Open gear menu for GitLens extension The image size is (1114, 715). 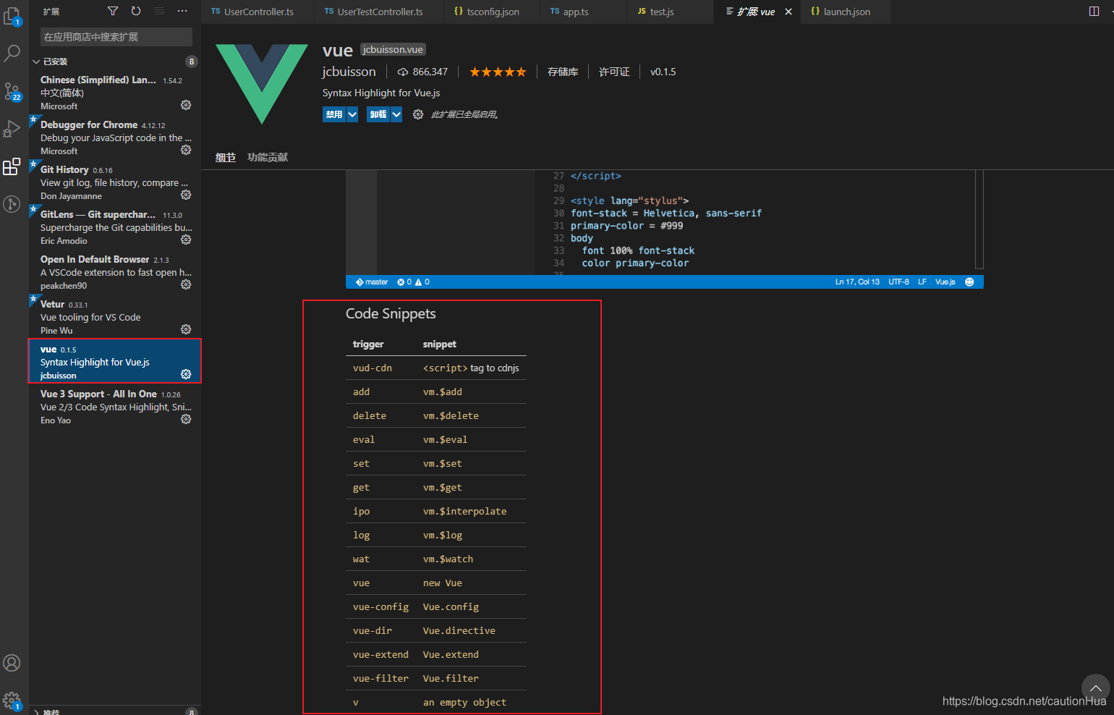click(186, 240)
